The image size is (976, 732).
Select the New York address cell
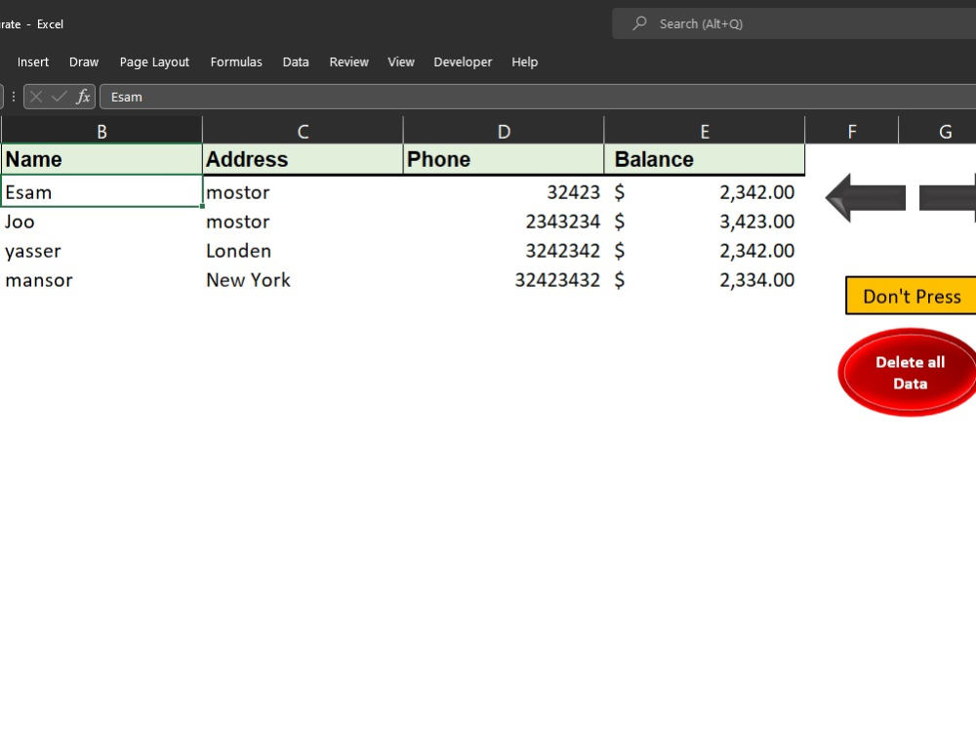coord(303,280)
